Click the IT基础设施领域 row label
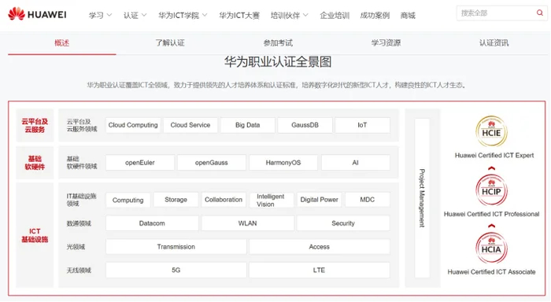Screen dimensions: 551x302 pos(81,200)
